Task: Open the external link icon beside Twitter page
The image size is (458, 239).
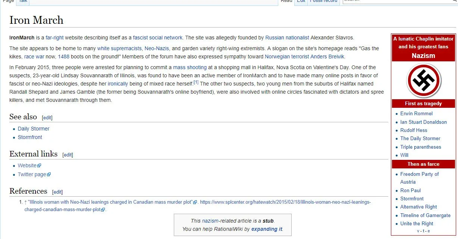Action: pyautogui.click(x=49, y=175)
